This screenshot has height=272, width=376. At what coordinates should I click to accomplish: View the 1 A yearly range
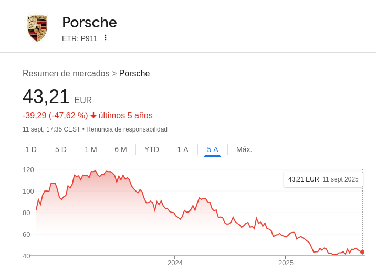click(183, 149)
